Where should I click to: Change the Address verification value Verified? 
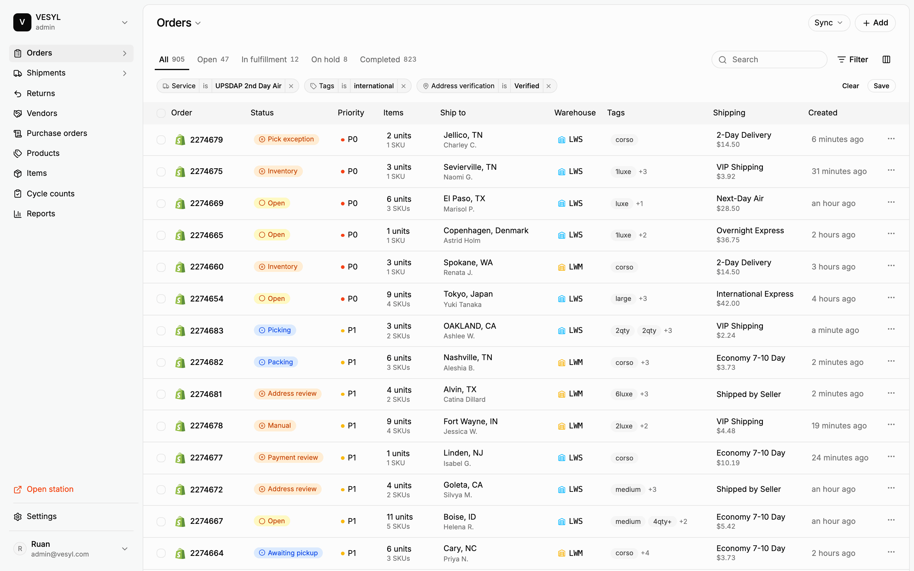click(527, 86)
